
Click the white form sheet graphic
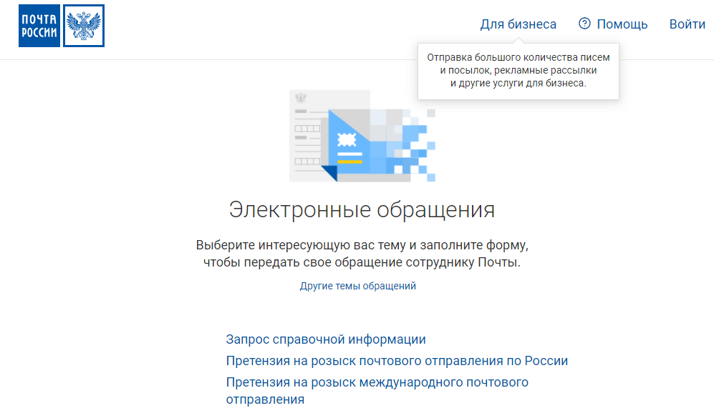click(308, 136)
